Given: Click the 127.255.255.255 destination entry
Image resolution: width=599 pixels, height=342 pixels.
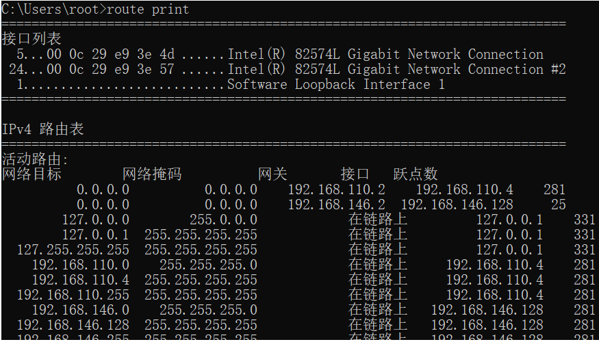Looking at the screenshot, I should pyautogui.click(x=73, y=250).
